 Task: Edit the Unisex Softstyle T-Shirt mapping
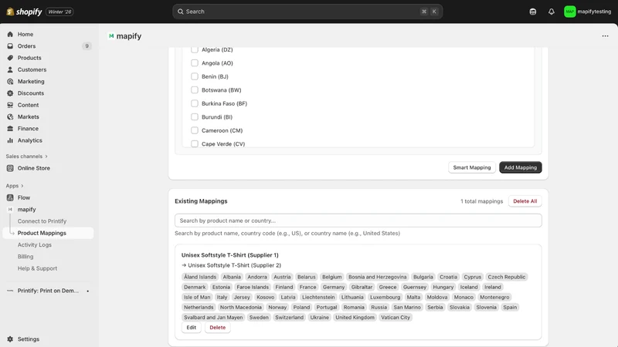[191, 327]
